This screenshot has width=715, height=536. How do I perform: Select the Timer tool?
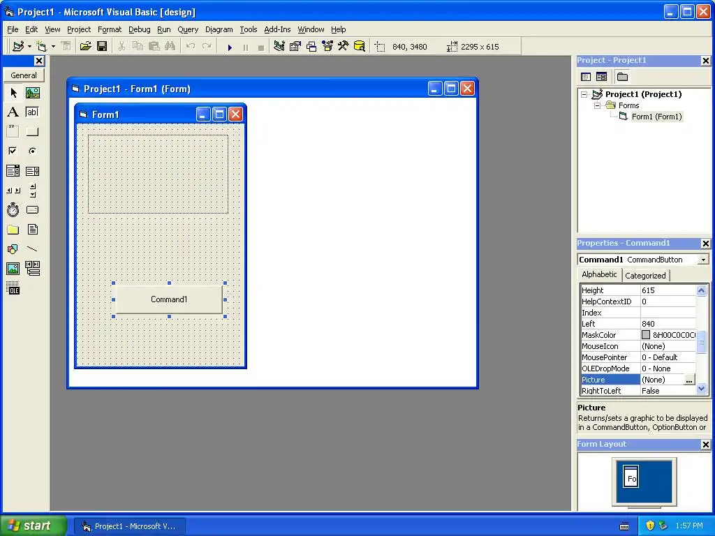[x=13, y=209]
